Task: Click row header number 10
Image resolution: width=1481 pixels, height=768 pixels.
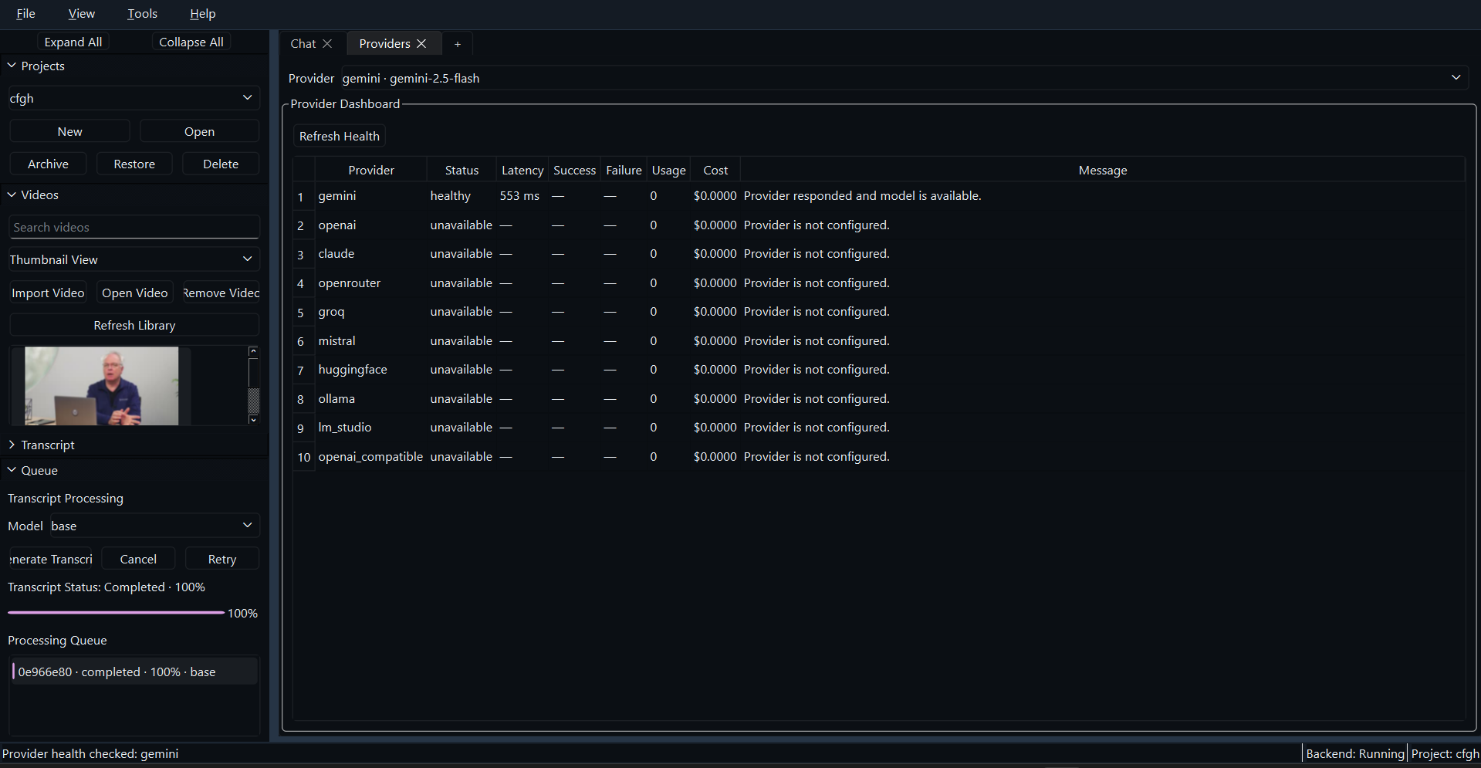Action: (304, 457)
